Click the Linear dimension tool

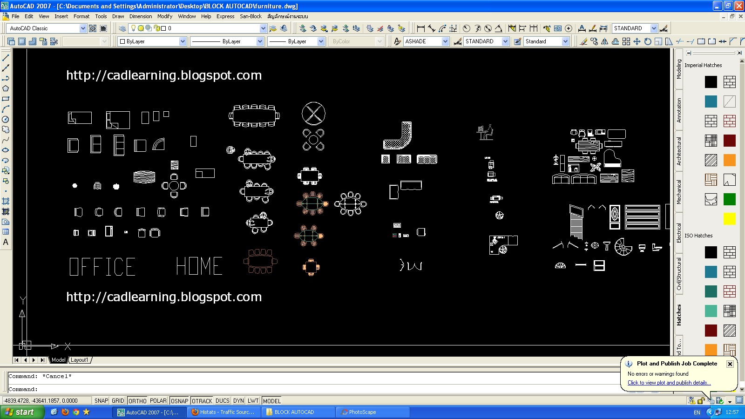click(x=421, y=28)
